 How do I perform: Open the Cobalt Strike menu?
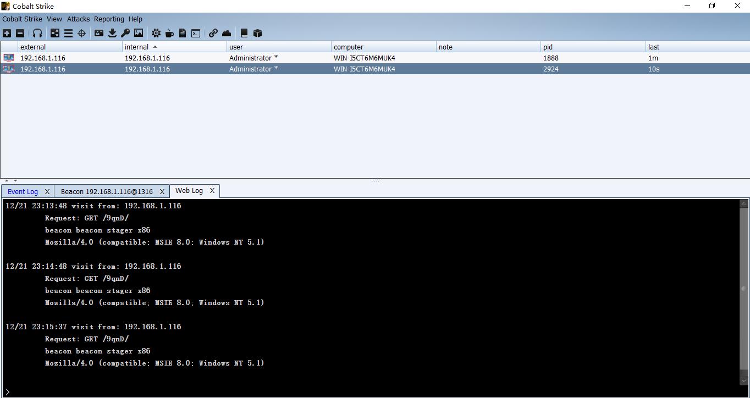point(22,19)
